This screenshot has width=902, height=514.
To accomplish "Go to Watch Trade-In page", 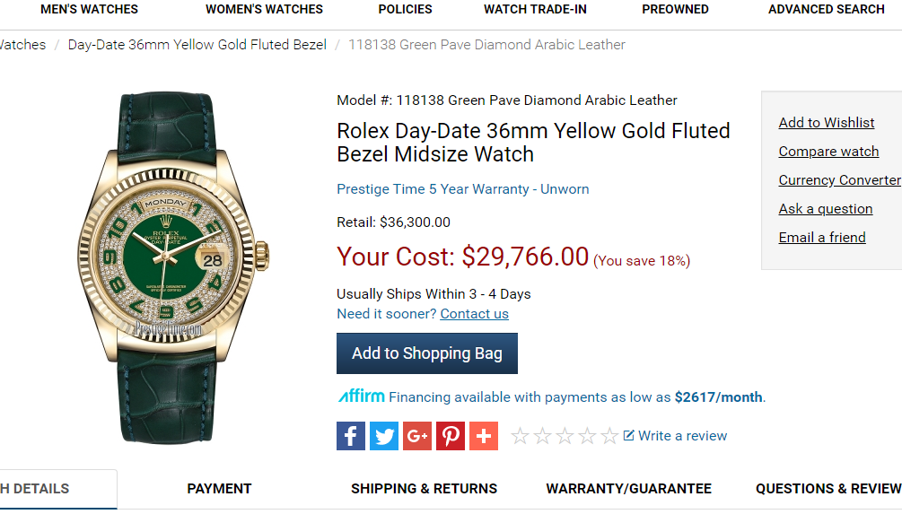I will (535, 9).
